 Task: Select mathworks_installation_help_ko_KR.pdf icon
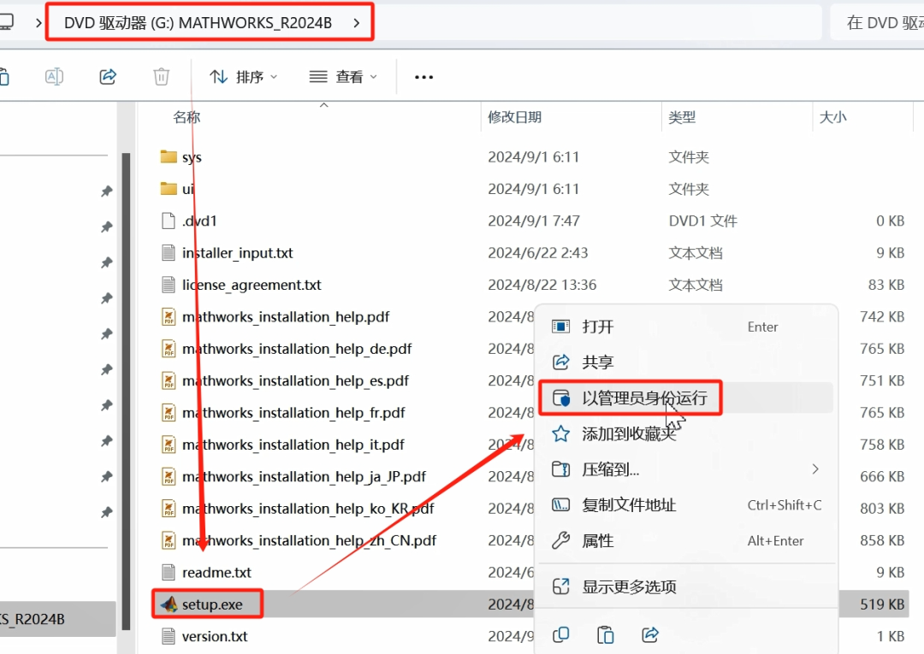click(x=169, y=508)
